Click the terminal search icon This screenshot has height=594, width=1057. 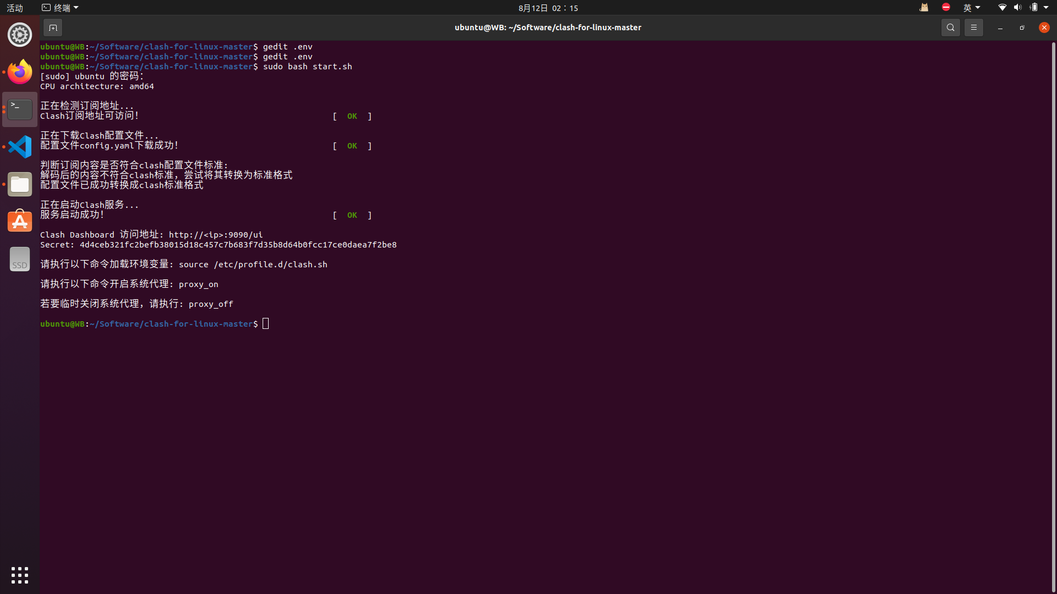coord(950,28)
